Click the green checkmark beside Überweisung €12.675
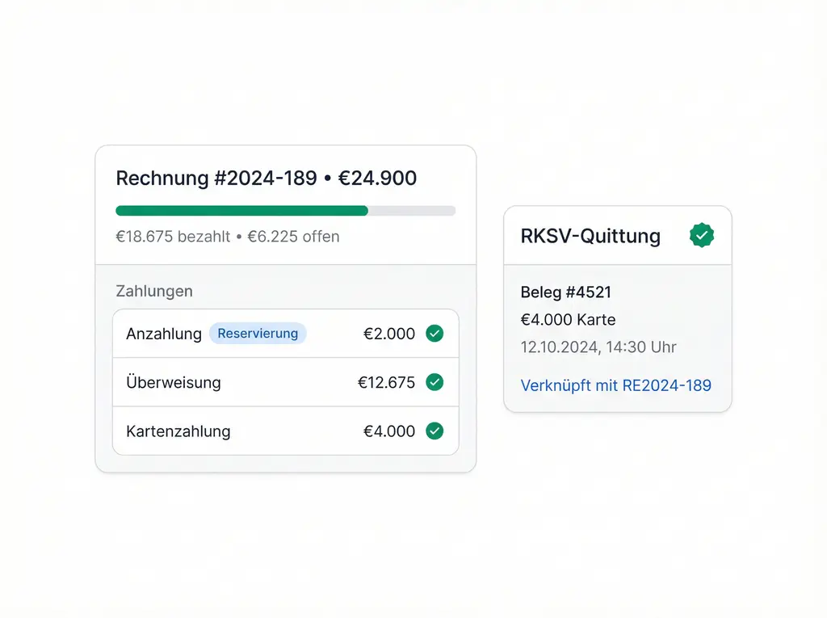The image size is (827, 618). coord(434,382)
